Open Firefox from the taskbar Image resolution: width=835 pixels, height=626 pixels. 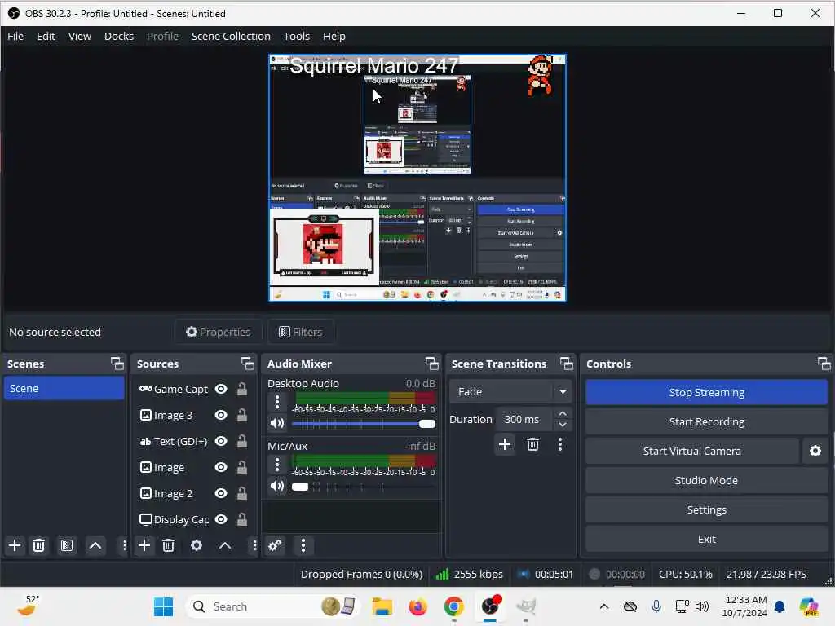click(418, 606)
